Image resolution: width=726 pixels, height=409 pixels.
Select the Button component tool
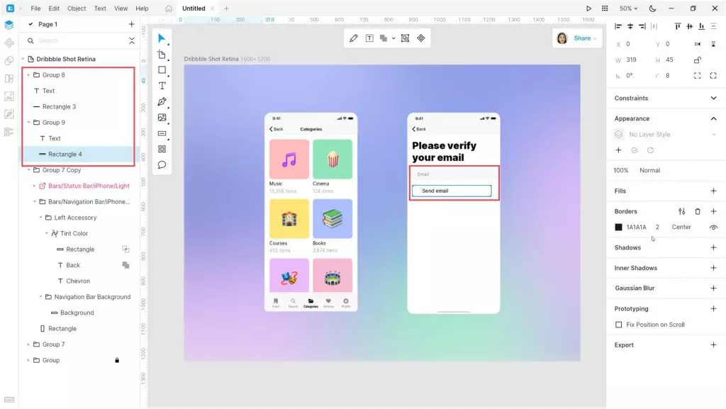click(x=162, y=133)
